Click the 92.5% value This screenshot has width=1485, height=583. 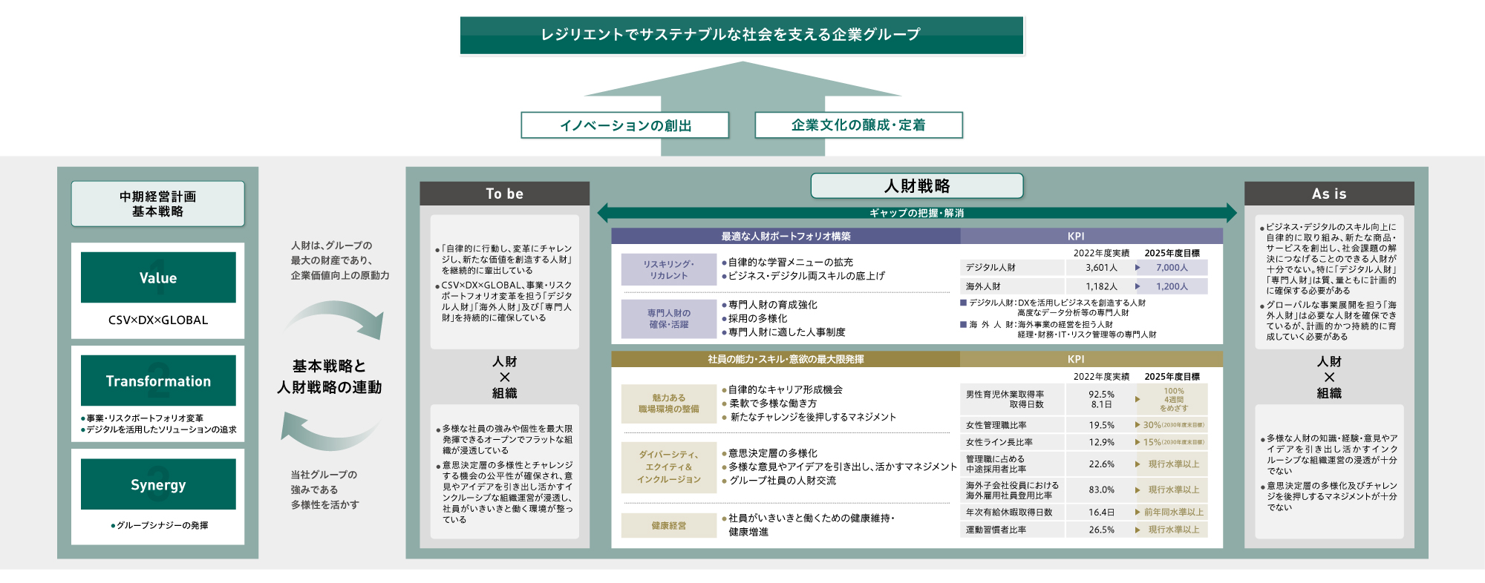pyautogui.click(x=1102, y=395)
